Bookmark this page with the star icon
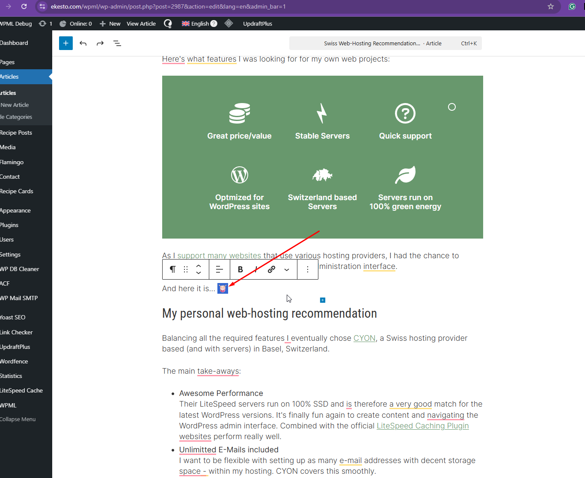The height and width of the screenshot is (478, 585). coord(551,6)
